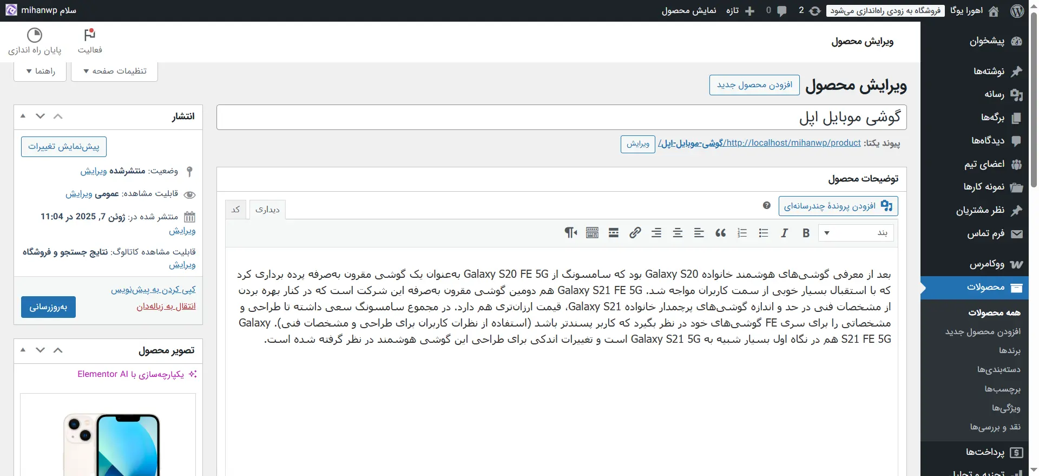Insert a numbered list in the editor

(742, 233)
